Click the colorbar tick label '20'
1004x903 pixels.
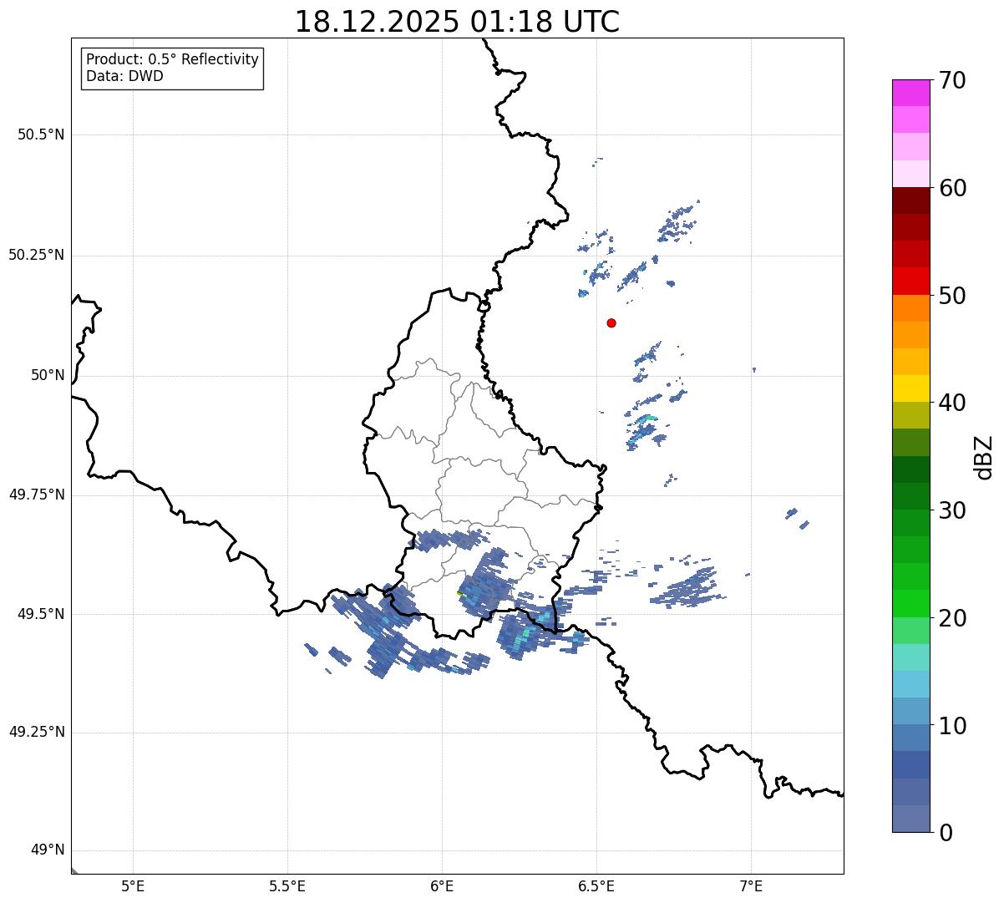(x=953, y=618)
